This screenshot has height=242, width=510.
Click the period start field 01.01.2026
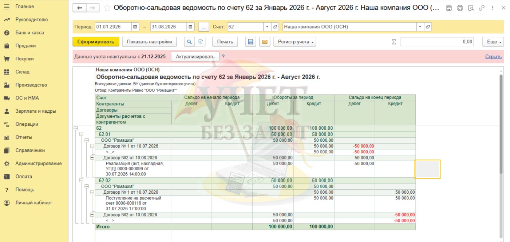[x=113, y=27]
